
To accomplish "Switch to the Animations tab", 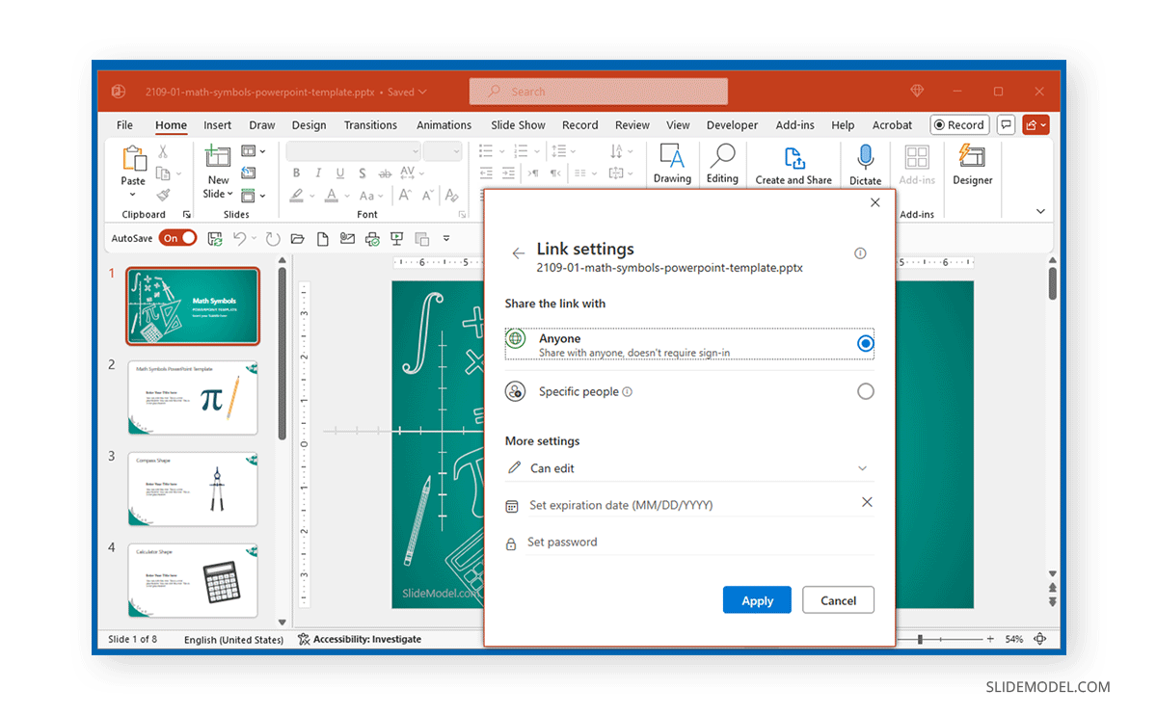I will (444, 125).
